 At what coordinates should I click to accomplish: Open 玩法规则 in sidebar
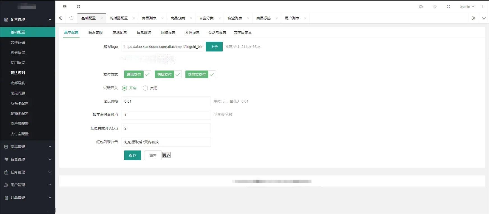[x=18, y=73]
